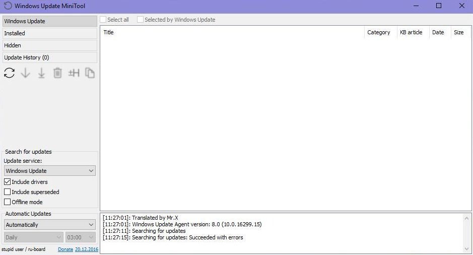Sort by the Date column header

[x=440, y=32]
